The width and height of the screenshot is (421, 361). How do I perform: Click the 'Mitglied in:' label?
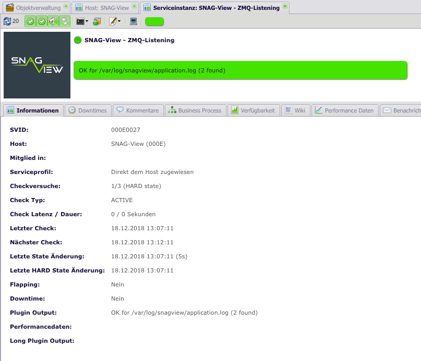click(28, 158)
